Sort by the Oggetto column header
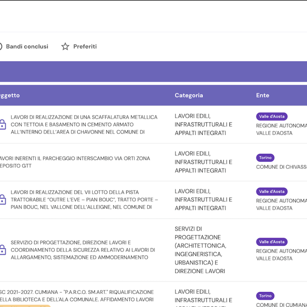The image size is (307, 307). click(10, 96)
